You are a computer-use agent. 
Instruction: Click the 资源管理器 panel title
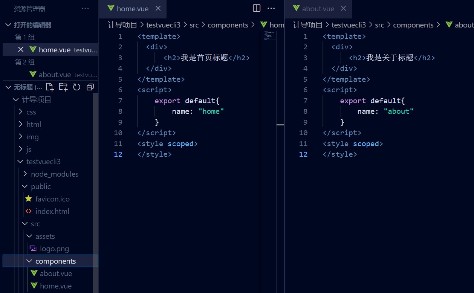29,8
